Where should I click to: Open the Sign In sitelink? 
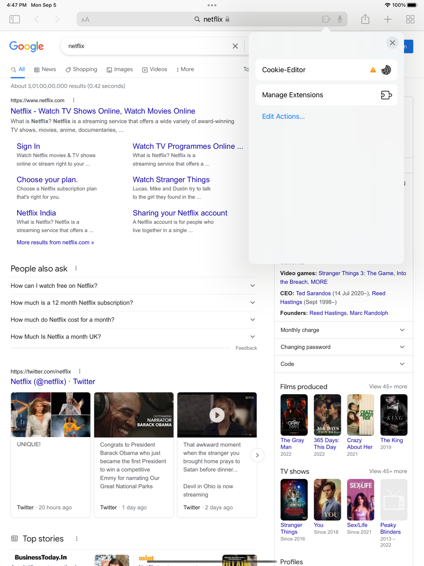28,146
